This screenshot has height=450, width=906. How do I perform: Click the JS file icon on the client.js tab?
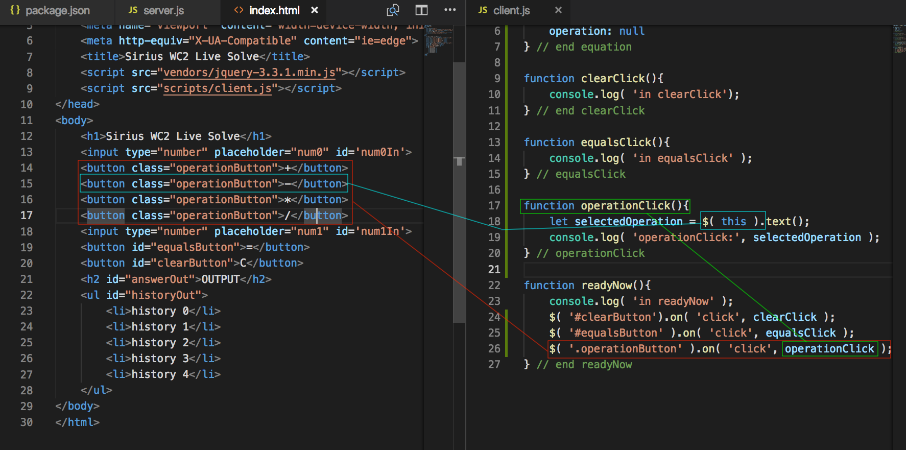coord(483,10)
